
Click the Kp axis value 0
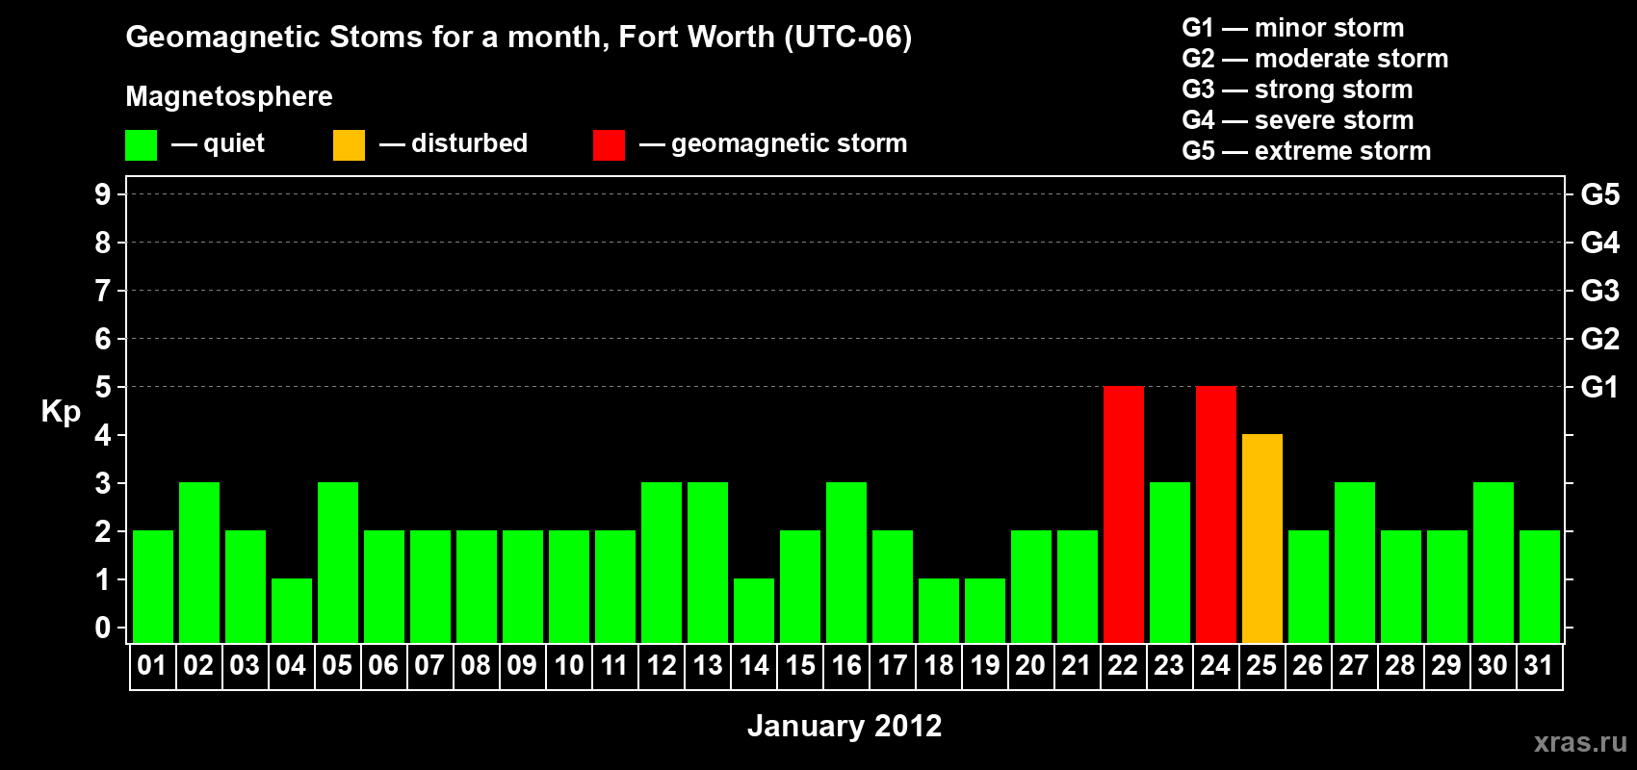tap(103, 628)
